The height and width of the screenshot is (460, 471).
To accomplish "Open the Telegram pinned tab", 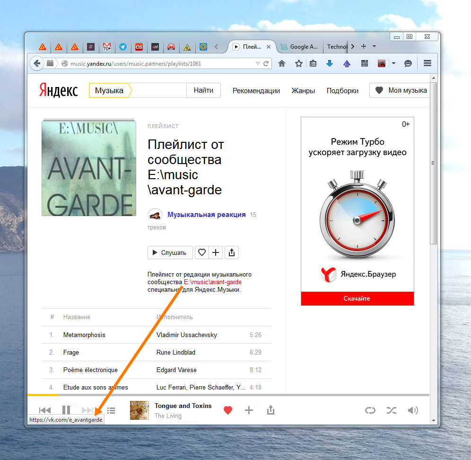I will click(x=123, y=47).
